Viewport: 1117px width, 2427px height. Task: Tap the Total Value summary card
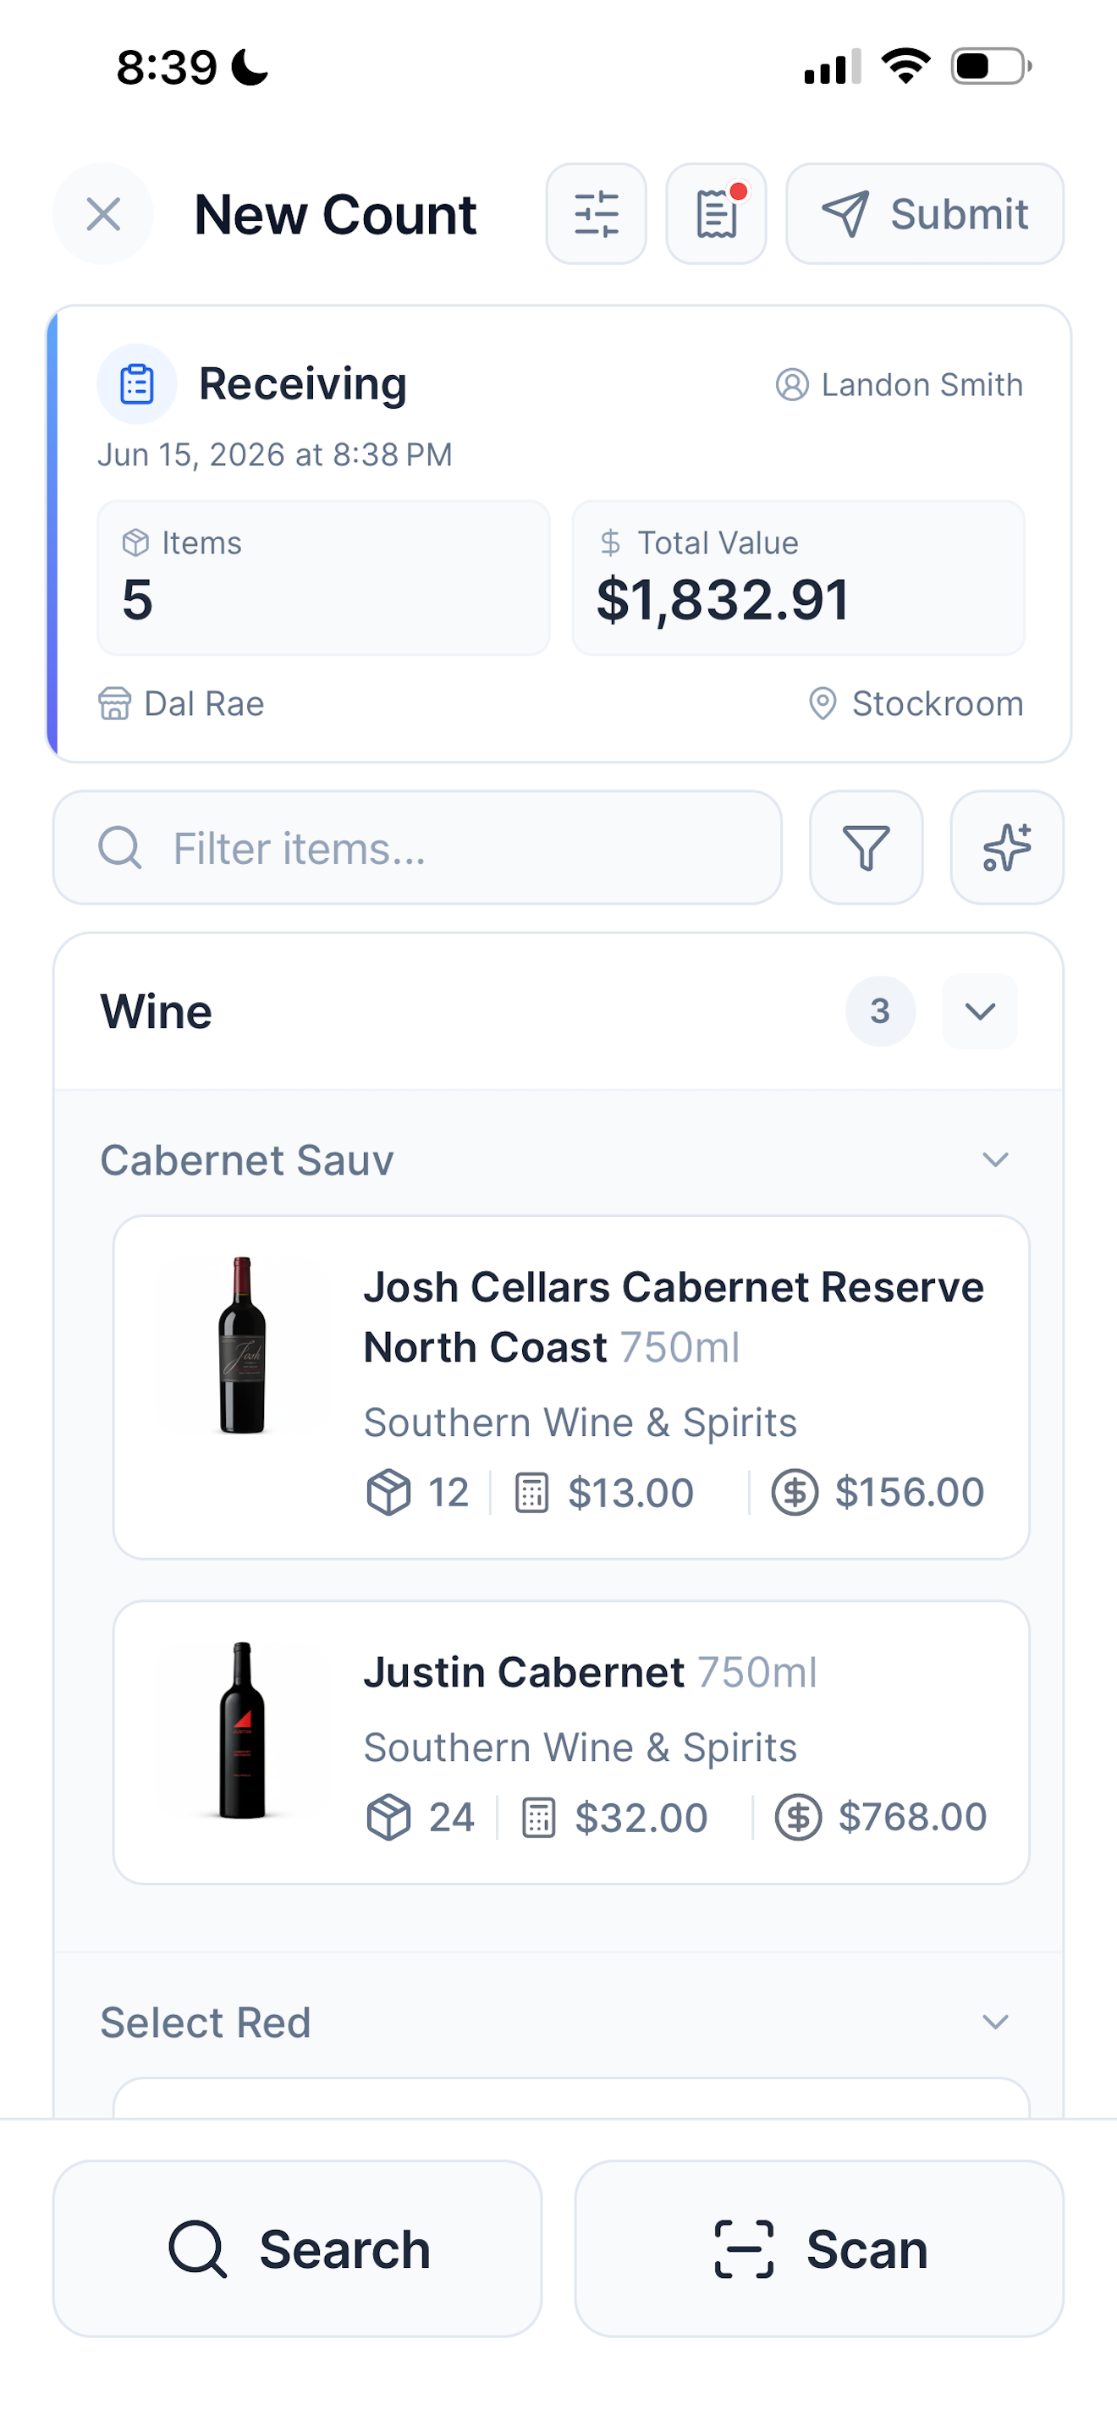[798, 577]
